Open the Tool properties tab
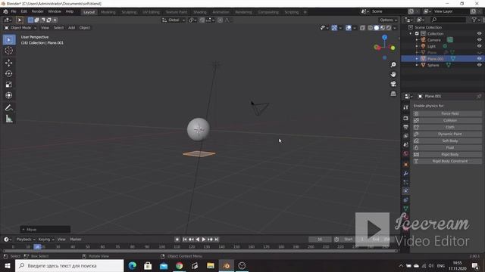 point(406,107)
